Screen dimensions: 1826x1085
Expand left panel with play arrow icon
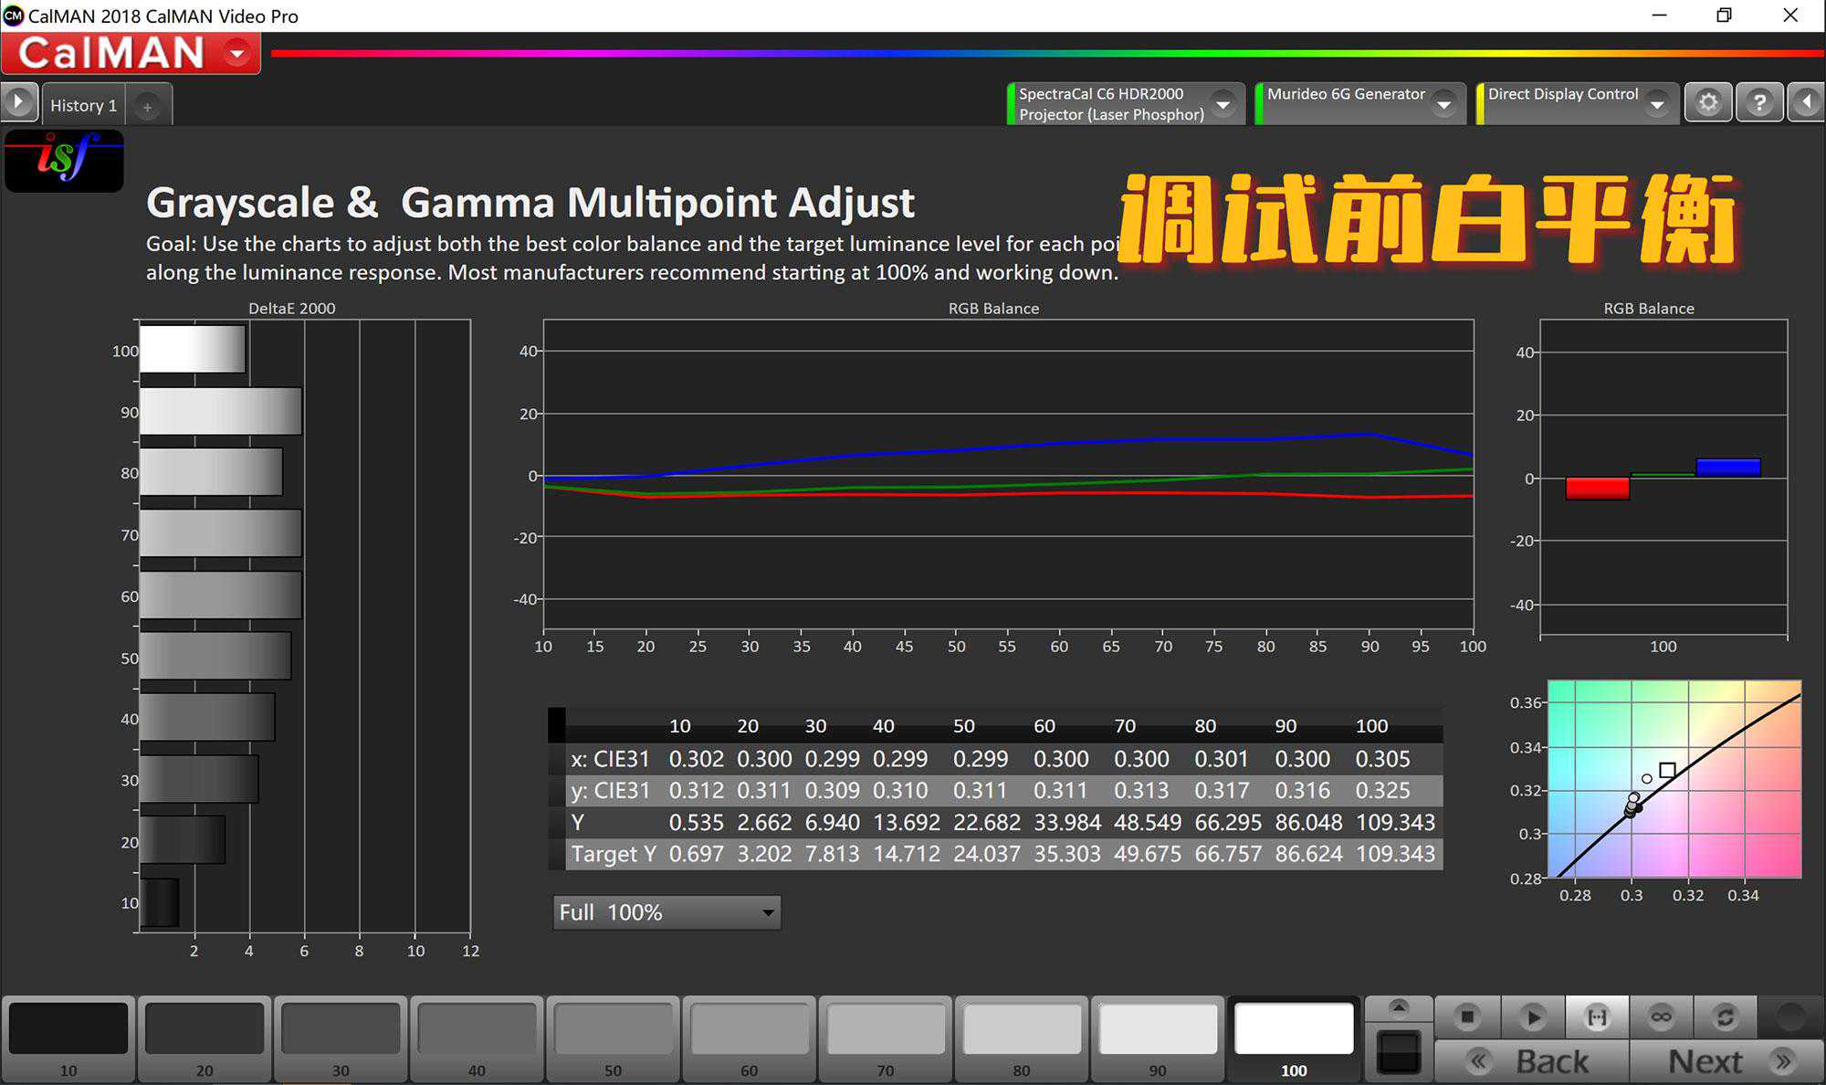[x=18, y=102]
